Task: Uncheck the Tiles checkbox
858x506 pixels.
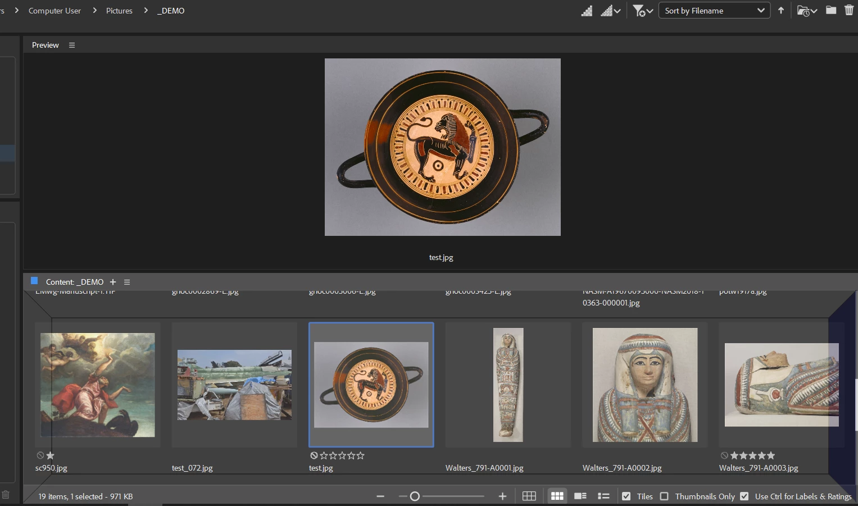Action: pyautogui.click(x=626, y=496)
